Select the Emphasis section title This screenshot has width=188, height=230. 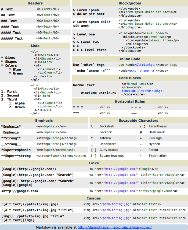click(x=44, y=121)
